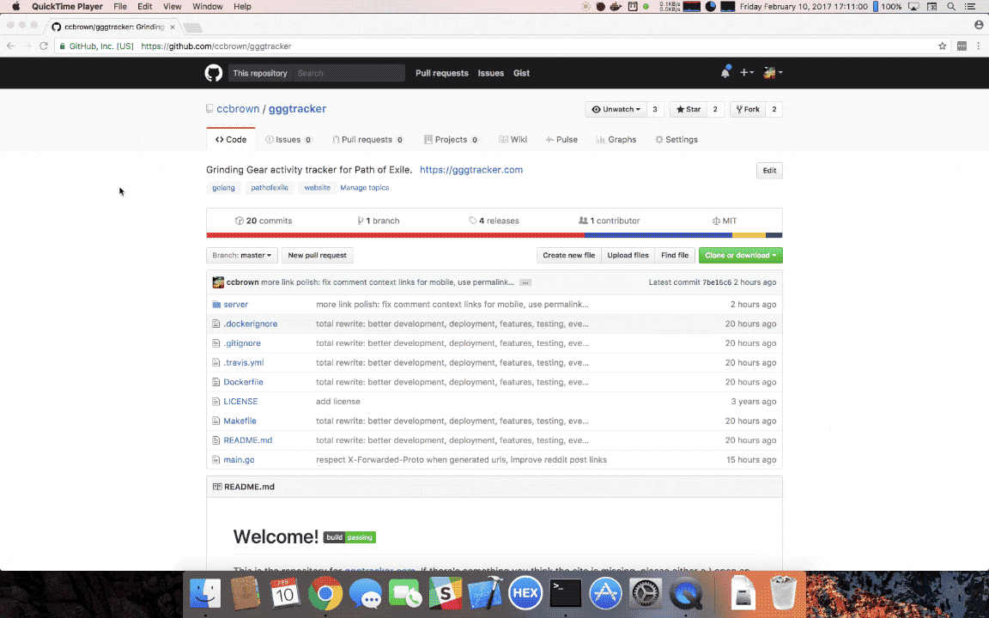The height and width of the screenshot is (618, 989).
Task: Click the language breakdown color bar
Action: (x=494, y=235)
